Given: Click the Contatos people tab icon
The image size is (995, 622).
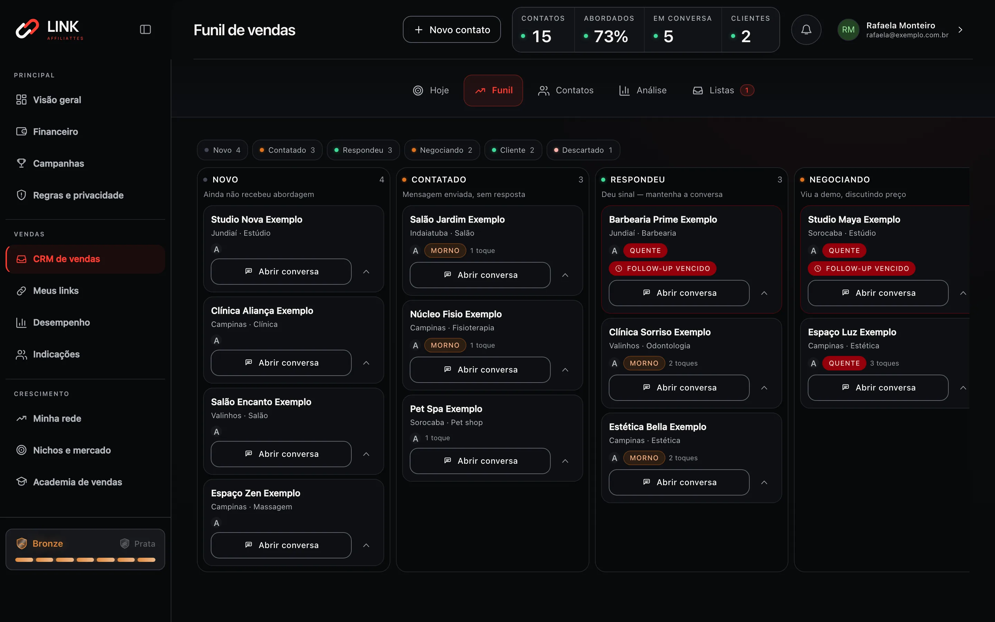Looking at the screenshot, I should point(543,91).
